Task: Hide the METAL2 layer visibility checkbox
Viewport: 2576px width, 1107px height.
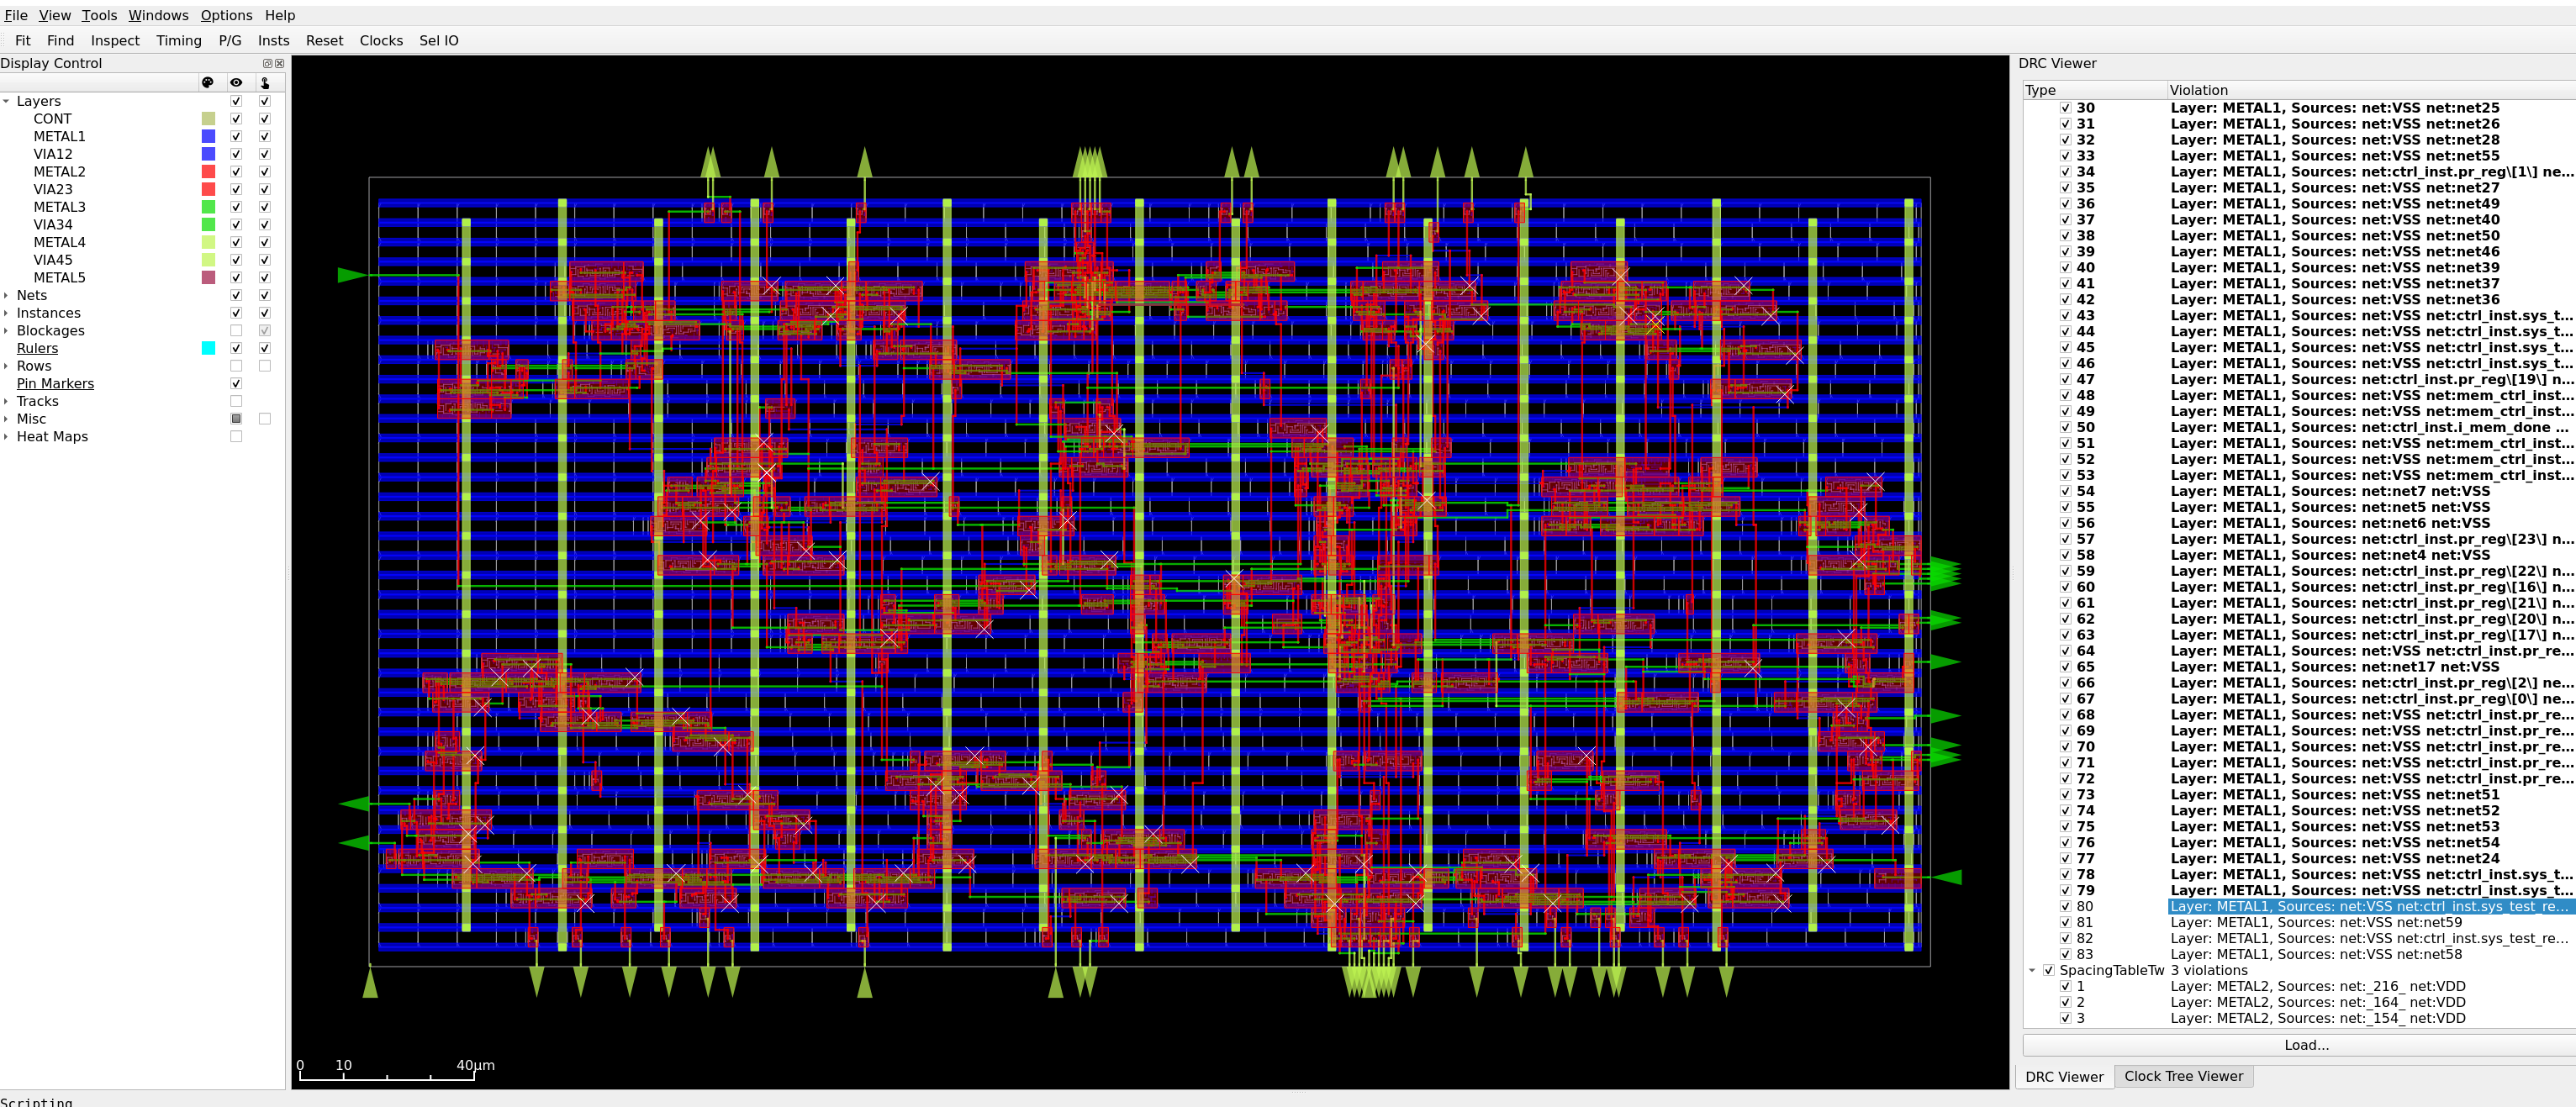Action: click(x=236, y=172)
